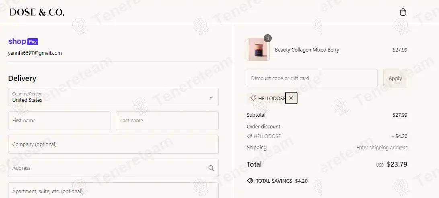Click the Shop Pay logo

[x=23, y=41]
